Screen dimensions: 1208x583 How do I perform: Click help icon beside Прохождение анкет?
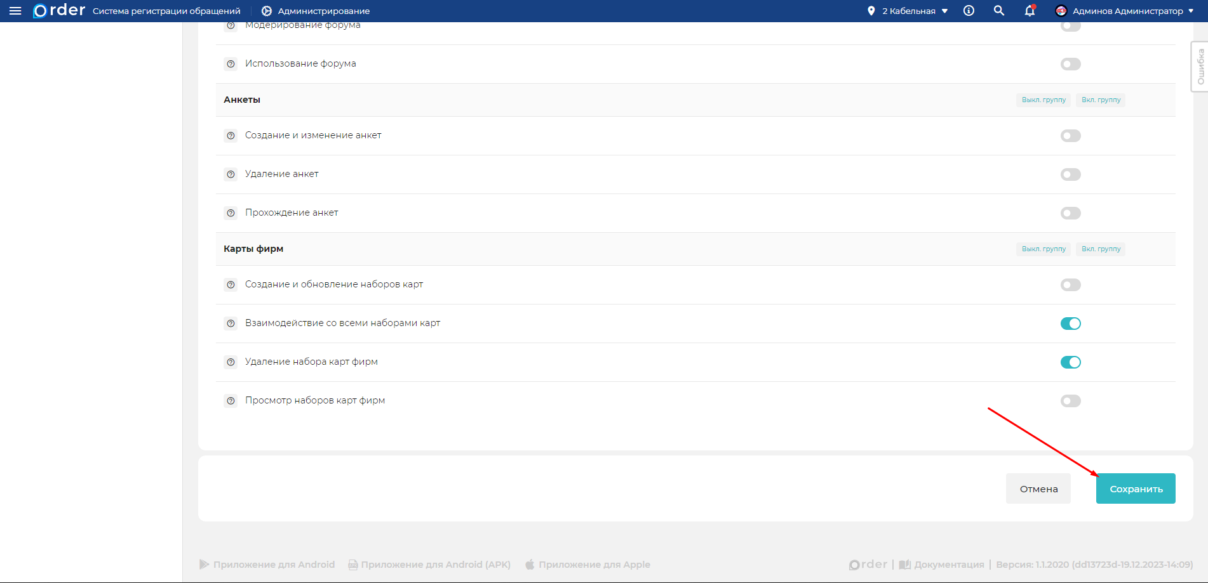pyautogui.click(x=231, y=213)
